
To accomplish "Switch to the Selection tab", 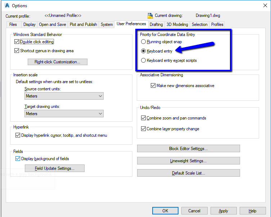I will [199, 24].
